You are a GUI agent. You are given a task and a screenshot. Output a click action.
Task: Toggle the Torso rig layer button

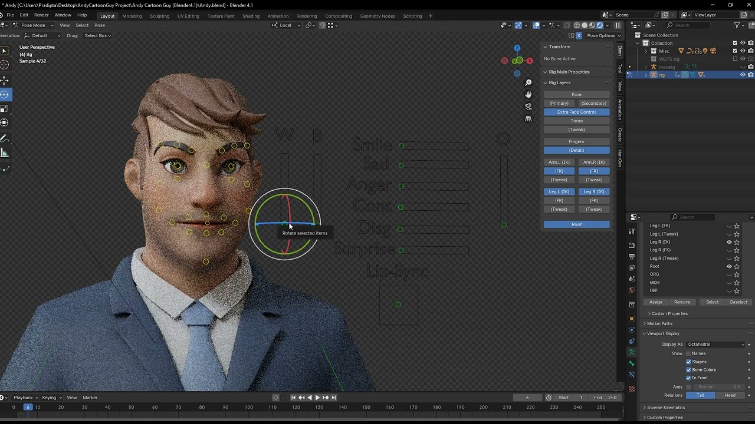tap(576, 121)
